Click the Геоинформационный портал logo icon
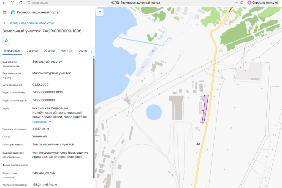Viewport: 282px width, 188px height. pyautogui.click(x=13, y=12)
